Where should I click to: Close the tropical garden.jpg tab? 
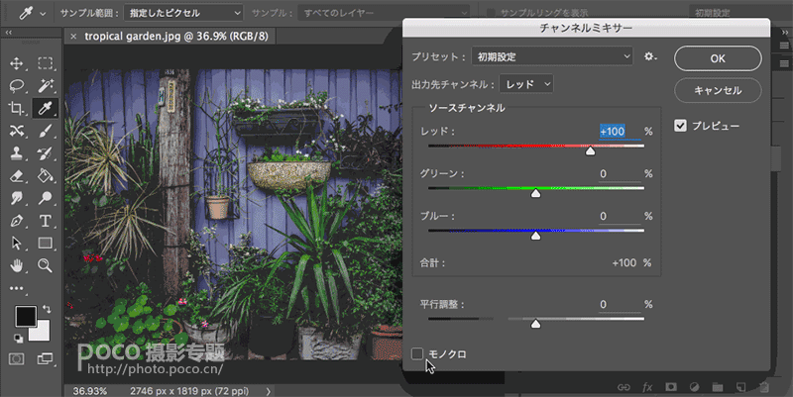pos(73,37)
